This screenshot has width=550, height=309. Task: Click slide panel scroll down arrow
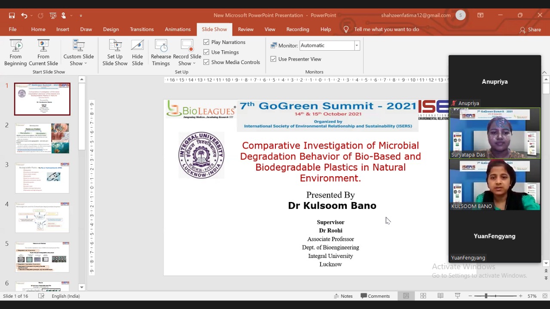point(82,287)
